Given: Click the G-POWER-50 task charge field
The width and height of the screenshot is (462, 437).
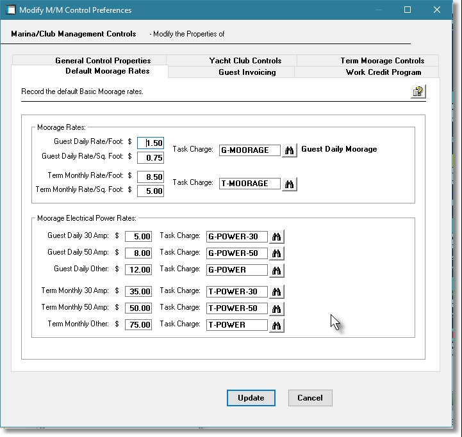Looking at the screenshot, I should (237, 253).
